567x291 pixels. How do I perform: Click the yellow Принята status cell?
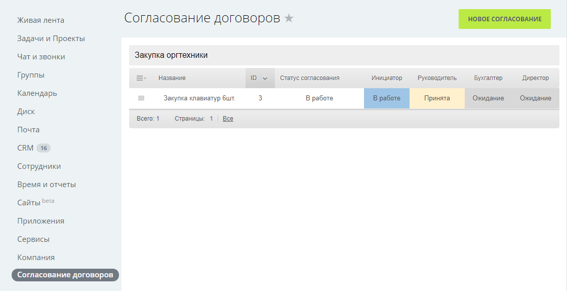pyautogui.click(x=437, y=98)
